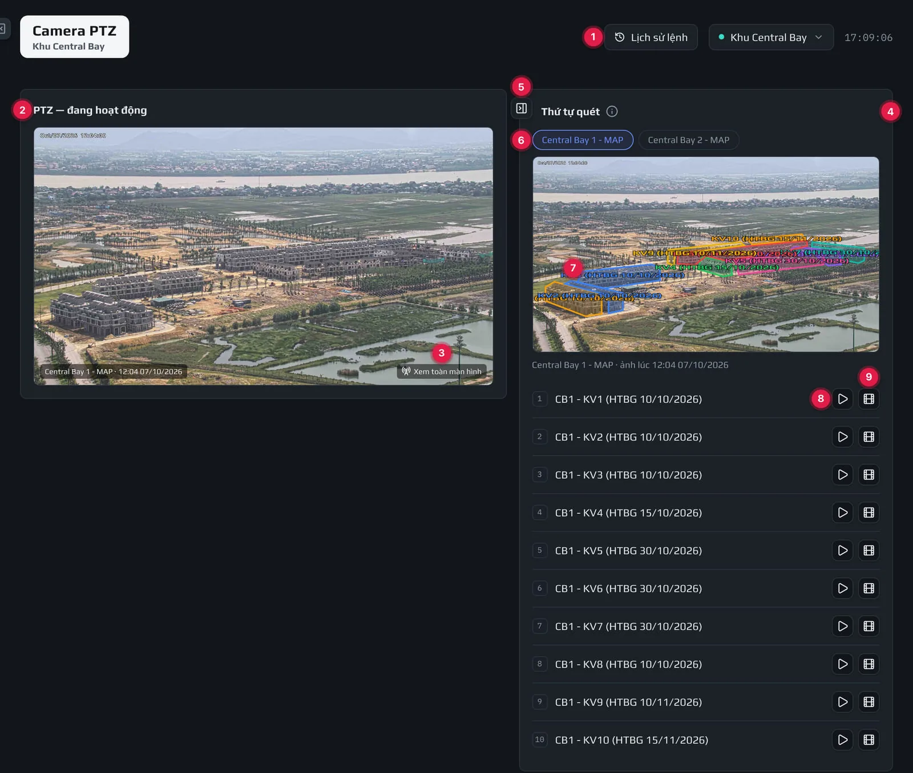Play the CB1 - KV6 preset
This screenshot has height=773, width=913.
(842, 588)
